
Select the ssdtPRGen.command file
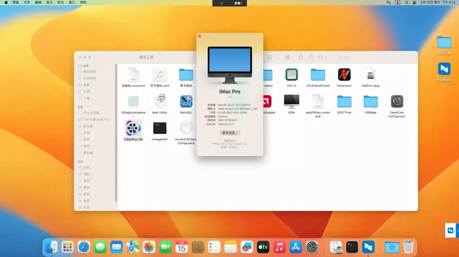[x=318, y=102]
